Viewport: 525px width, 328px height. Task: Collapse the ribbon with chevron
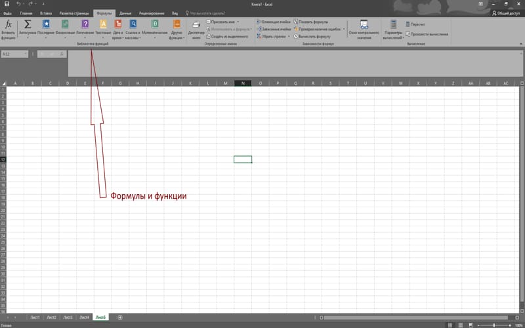[520, 44]
